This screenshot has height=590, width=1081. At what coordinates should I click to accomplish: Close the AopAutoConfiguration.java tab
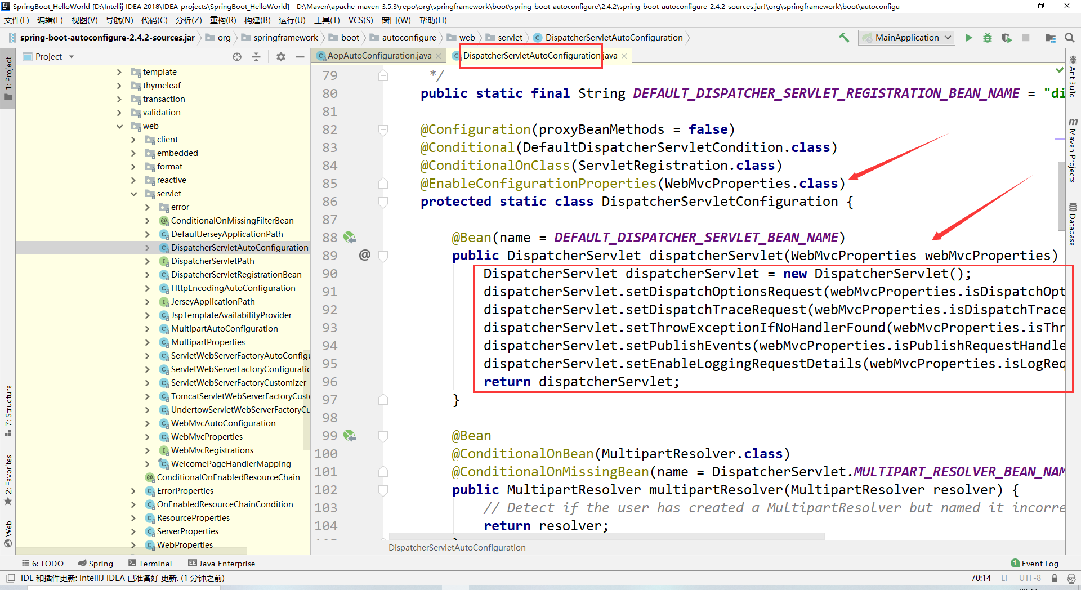439,56
